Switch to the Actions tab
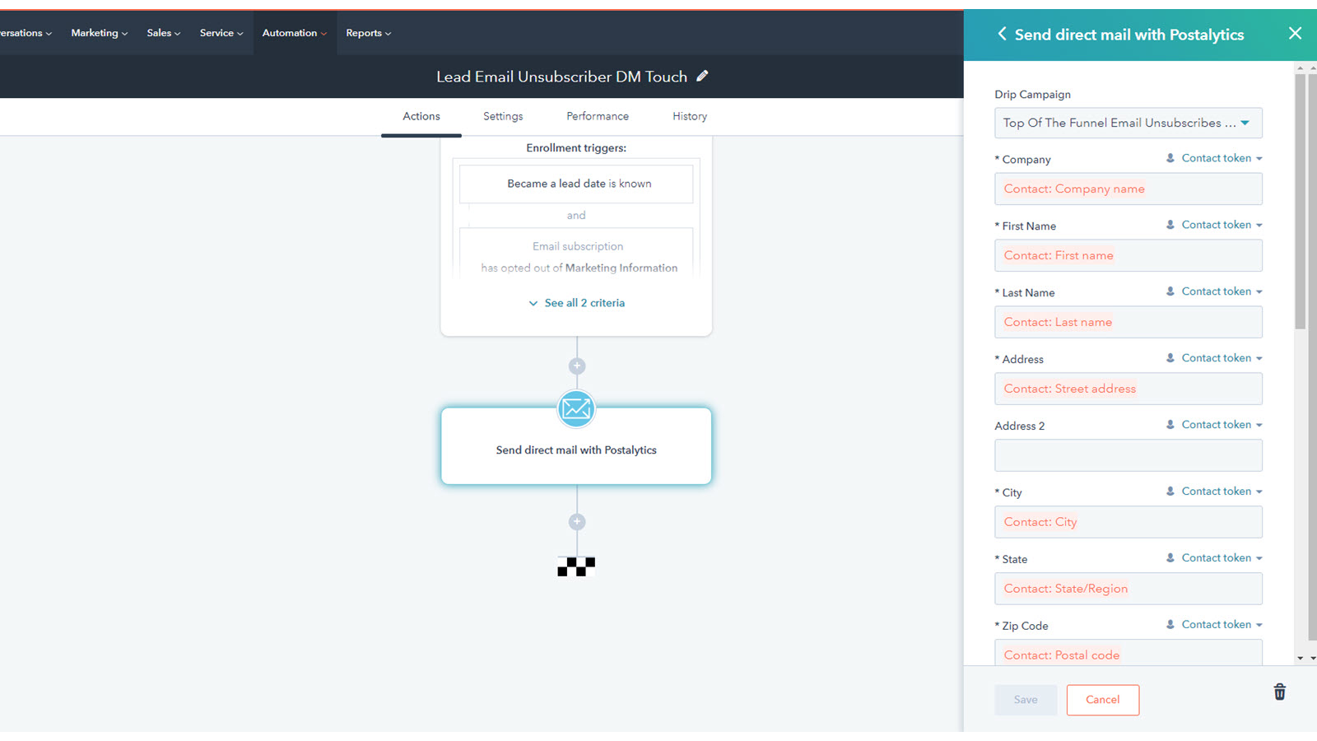1317x741 pixels. coord(421,116)
